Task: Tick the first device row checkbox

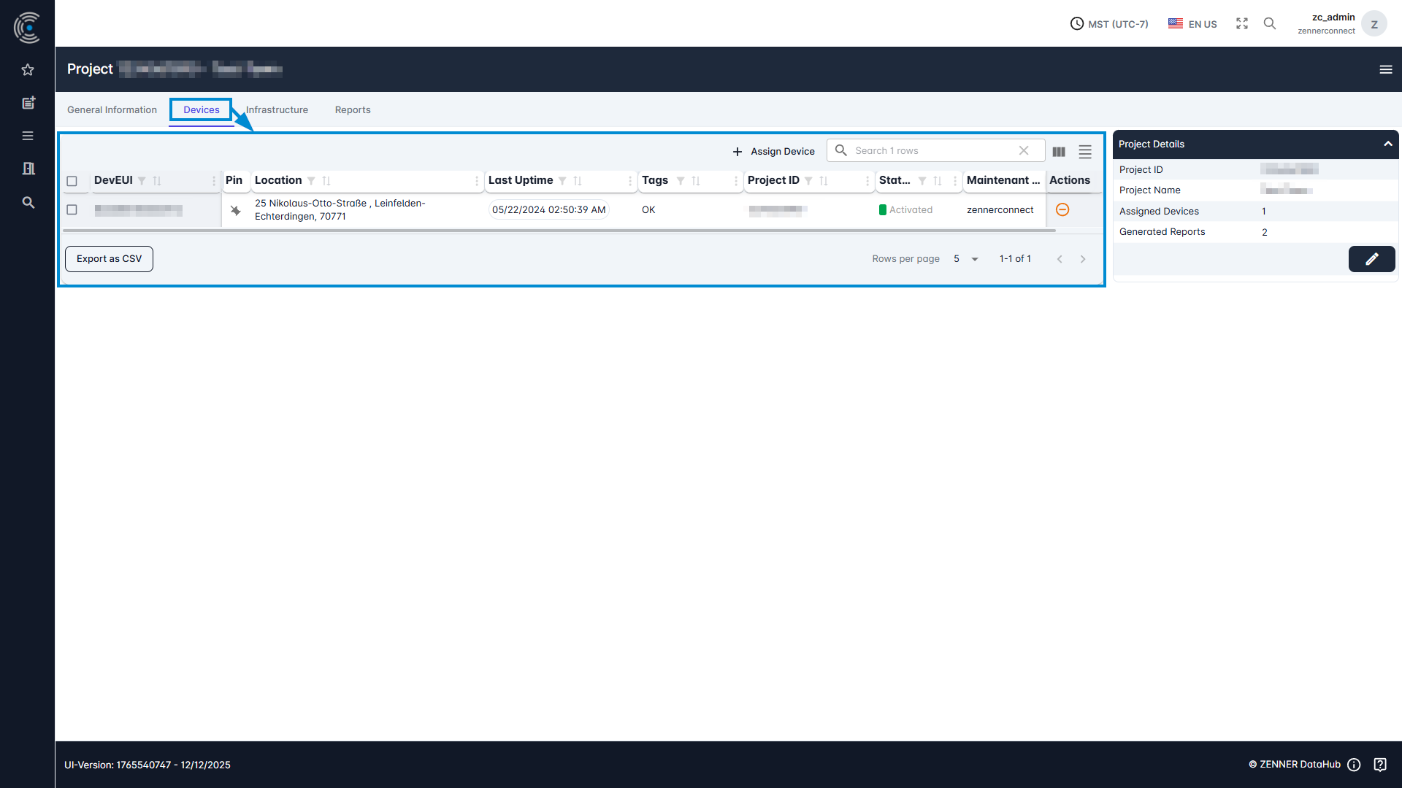Action: 72,209
